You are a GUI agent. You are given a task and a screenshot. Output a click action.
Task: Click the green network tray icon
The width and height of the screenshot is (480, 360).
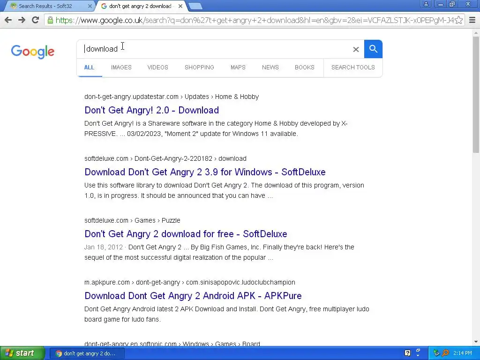coord(436,353)
